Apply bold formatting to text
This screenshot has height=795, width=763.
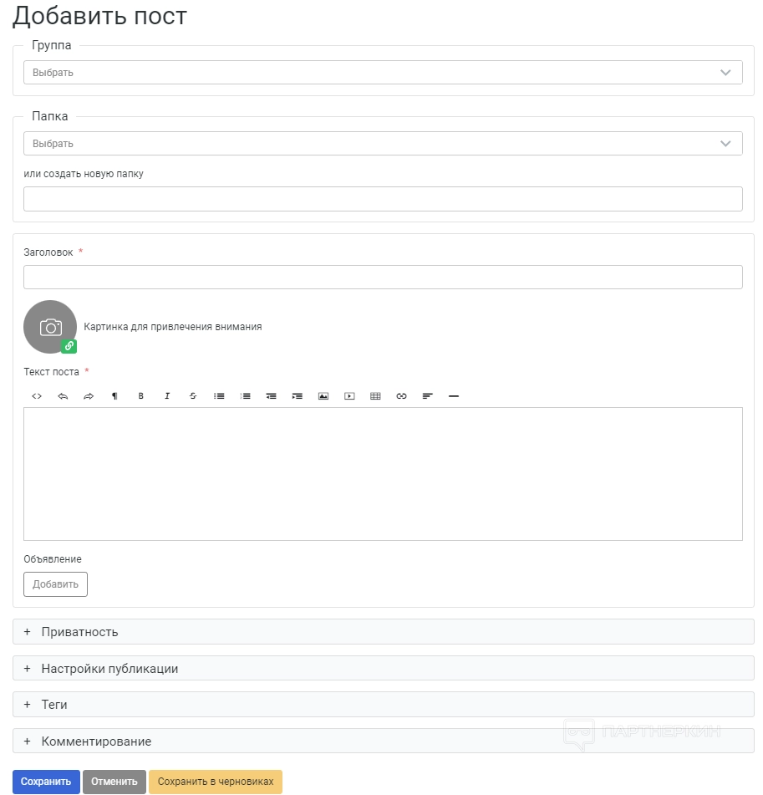pyautogui.click(x=140, y=396)
